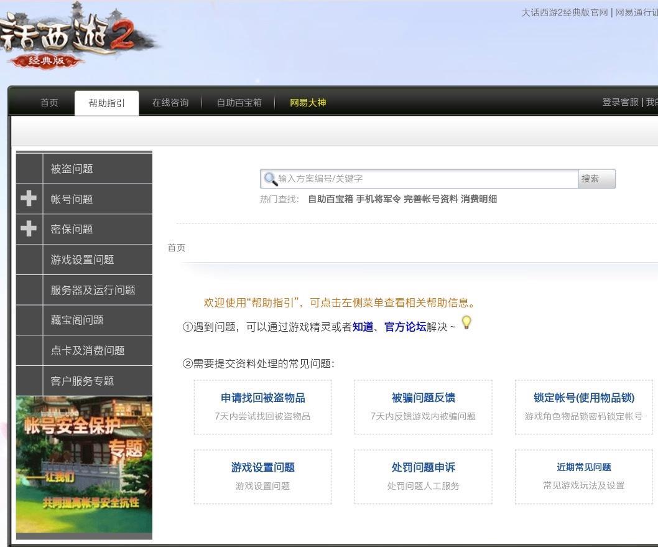Click the magnifier icon in search box
This screenshot has height=547, width=658.
pos(270,179)
